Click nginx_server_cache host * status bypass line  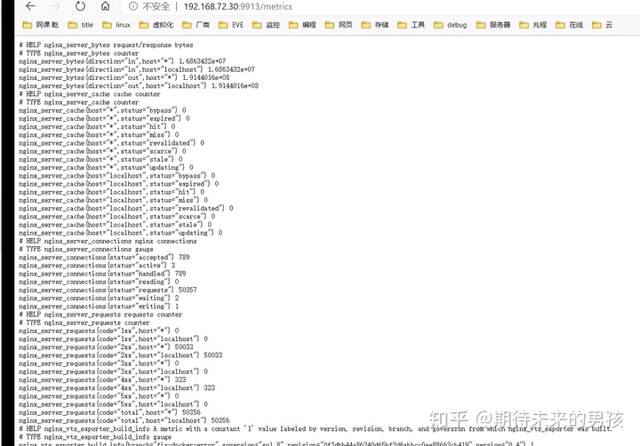point(102,110)
